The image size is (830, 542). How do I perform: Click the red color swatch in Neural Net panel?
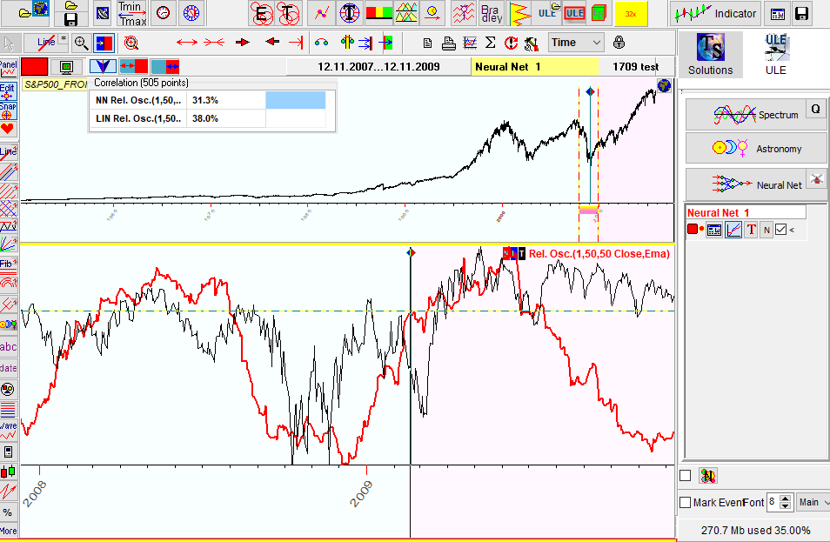pyautogui.click(x=693, y=229)
